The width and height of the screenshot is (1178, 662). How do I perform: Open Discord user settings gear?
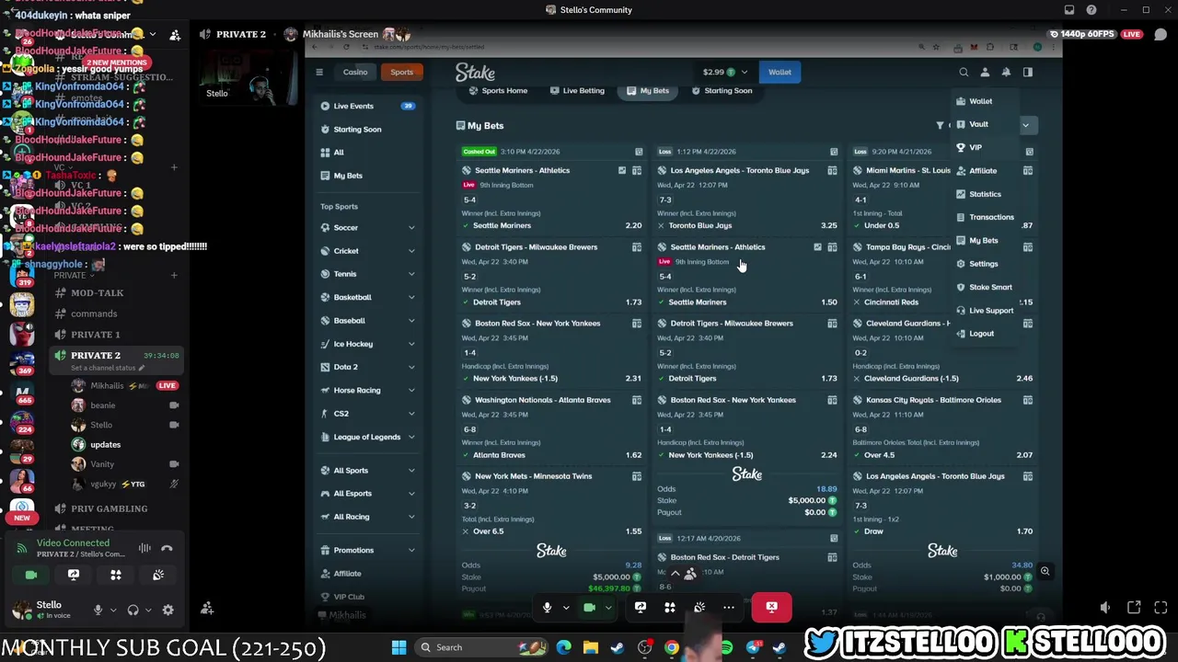tap(167, 610)
